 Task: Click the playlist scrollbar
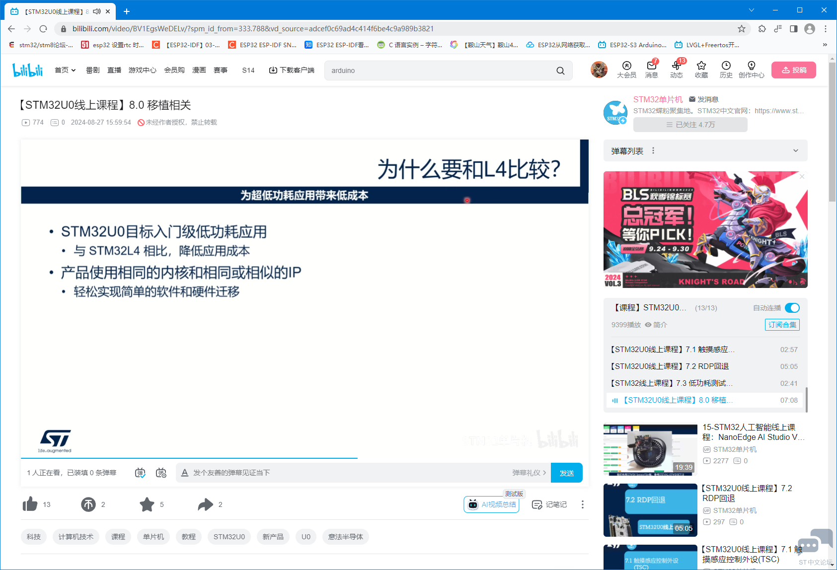[806, 400]
